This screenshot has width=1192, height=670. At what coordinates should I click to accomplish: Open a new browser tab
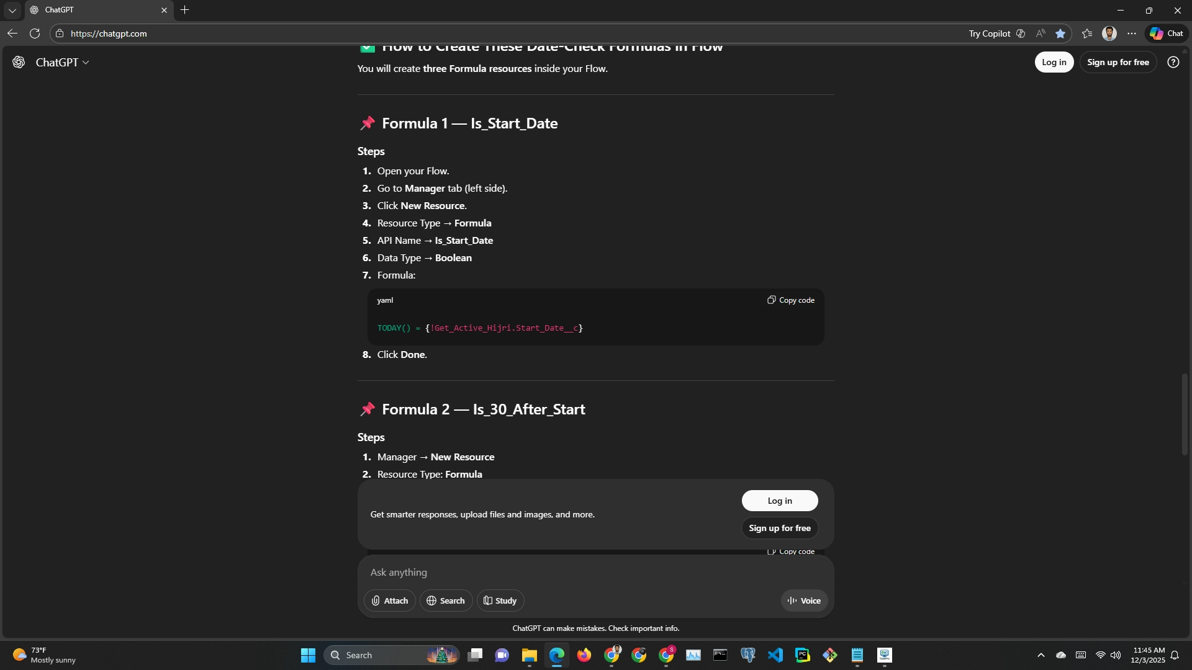tap(184, 10)
